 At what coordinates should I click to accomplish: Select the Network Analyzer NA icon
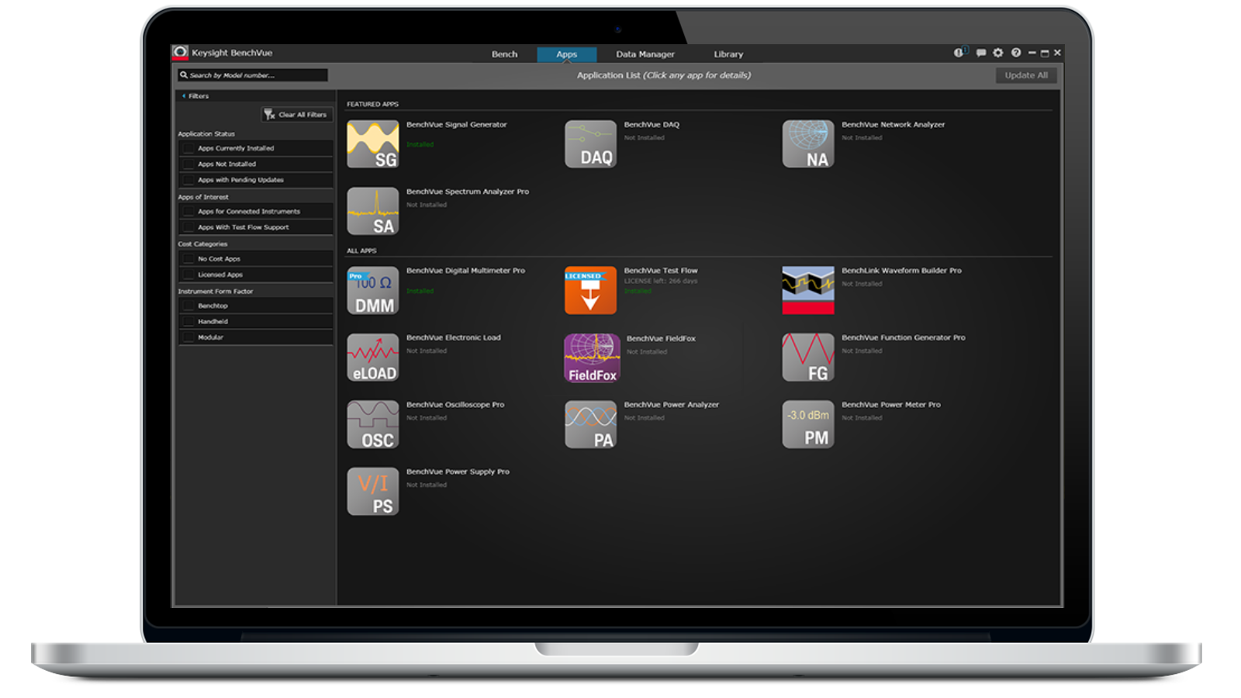point(807,144)
